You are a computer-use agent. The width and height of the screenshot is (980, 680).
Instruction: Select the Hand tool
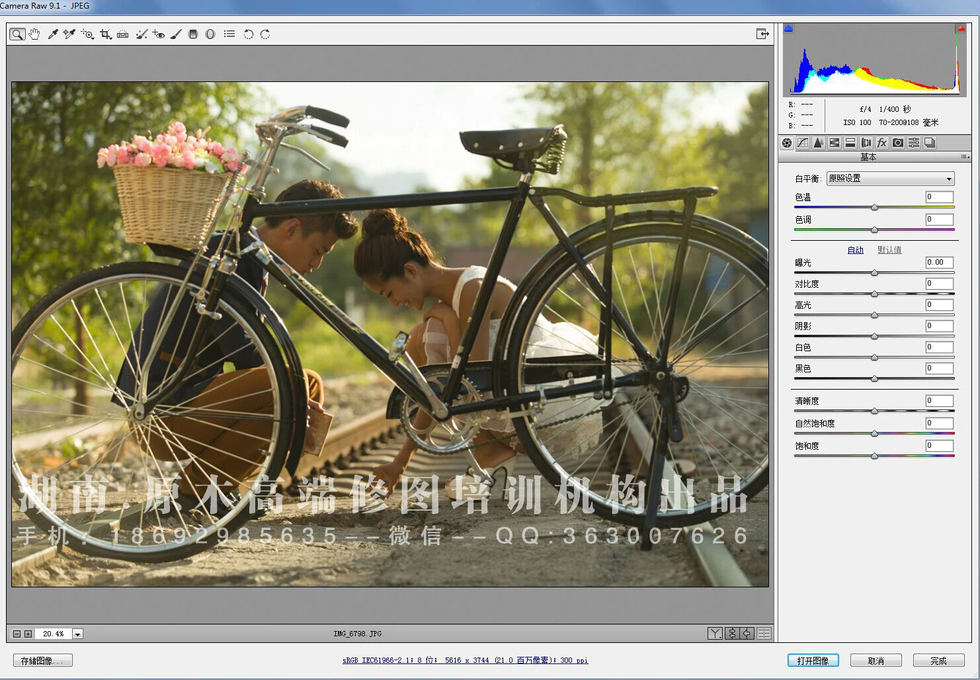click(34, 34)
